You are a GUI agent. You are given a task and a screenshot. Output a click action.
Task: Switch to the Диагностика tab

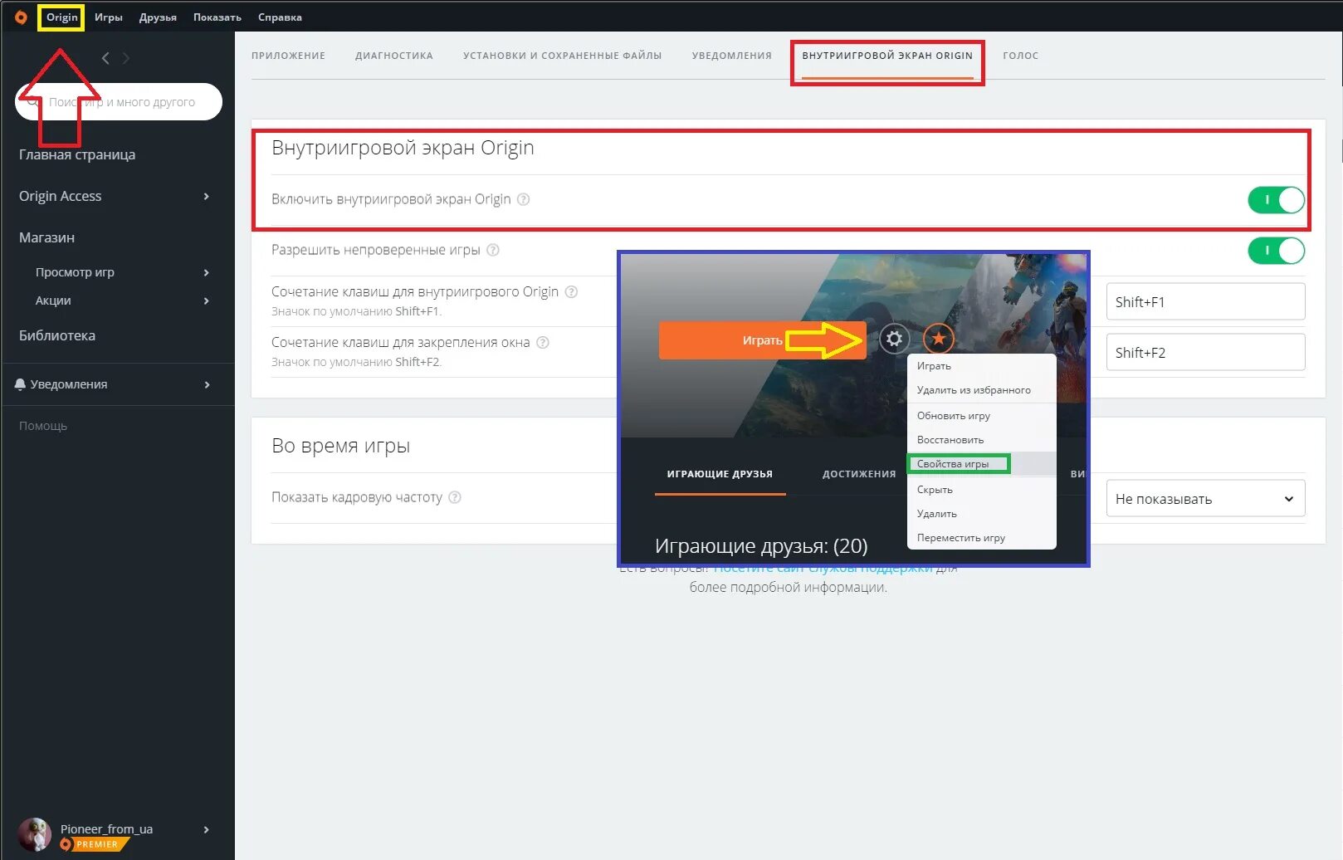(x=394, y=56)
